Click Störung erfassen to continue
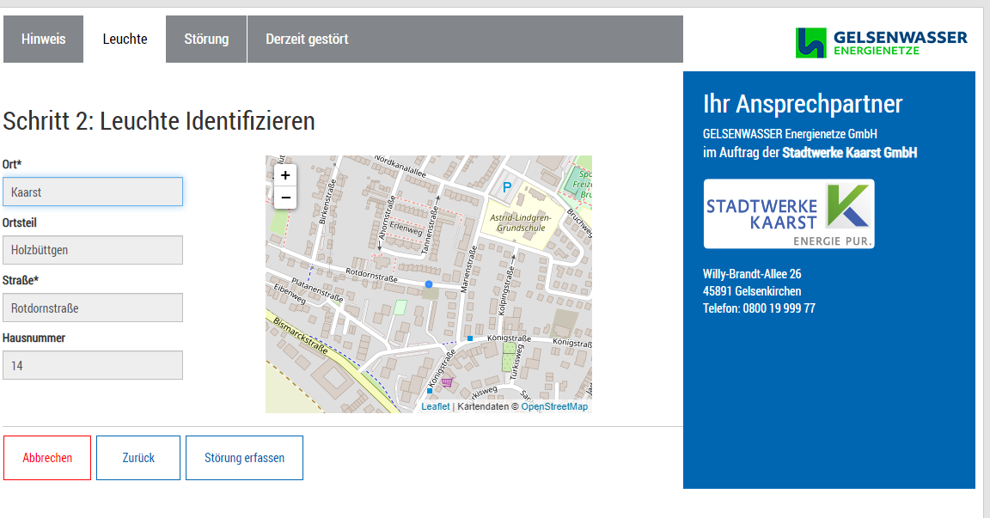This screenshot has height=518, width=990. pos(244,458)
